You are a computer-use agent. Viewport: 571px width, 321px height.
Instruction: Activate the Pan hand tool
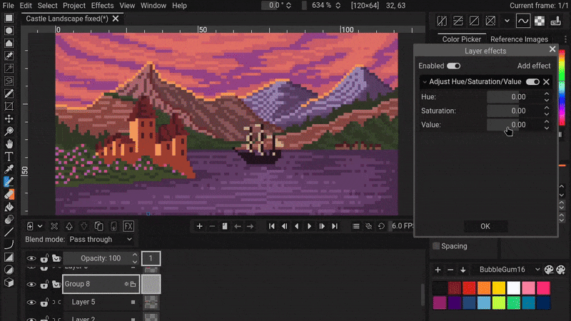(x=9, y=144)
